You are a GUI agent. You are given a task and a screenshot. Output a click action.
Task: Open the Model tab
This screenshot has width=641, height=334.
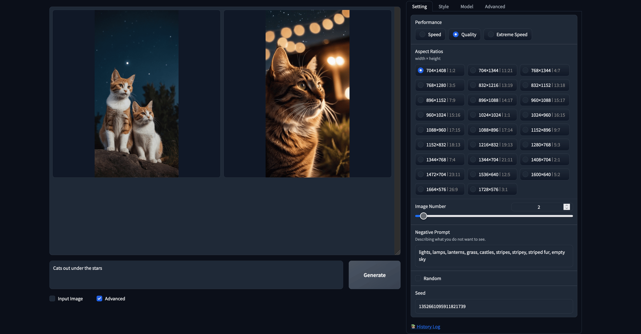pyautogui.click(x=467, y=6)
